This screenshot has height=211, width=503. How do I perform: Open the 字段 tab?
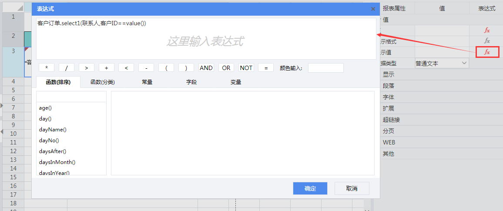191,82
